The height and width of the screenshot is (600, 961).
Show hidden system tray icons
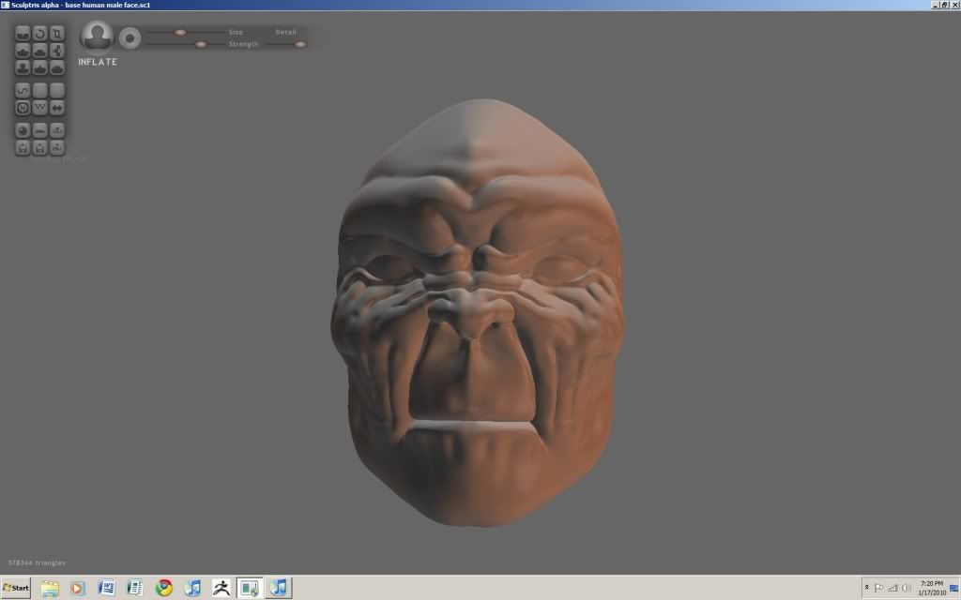coord(866,588)
